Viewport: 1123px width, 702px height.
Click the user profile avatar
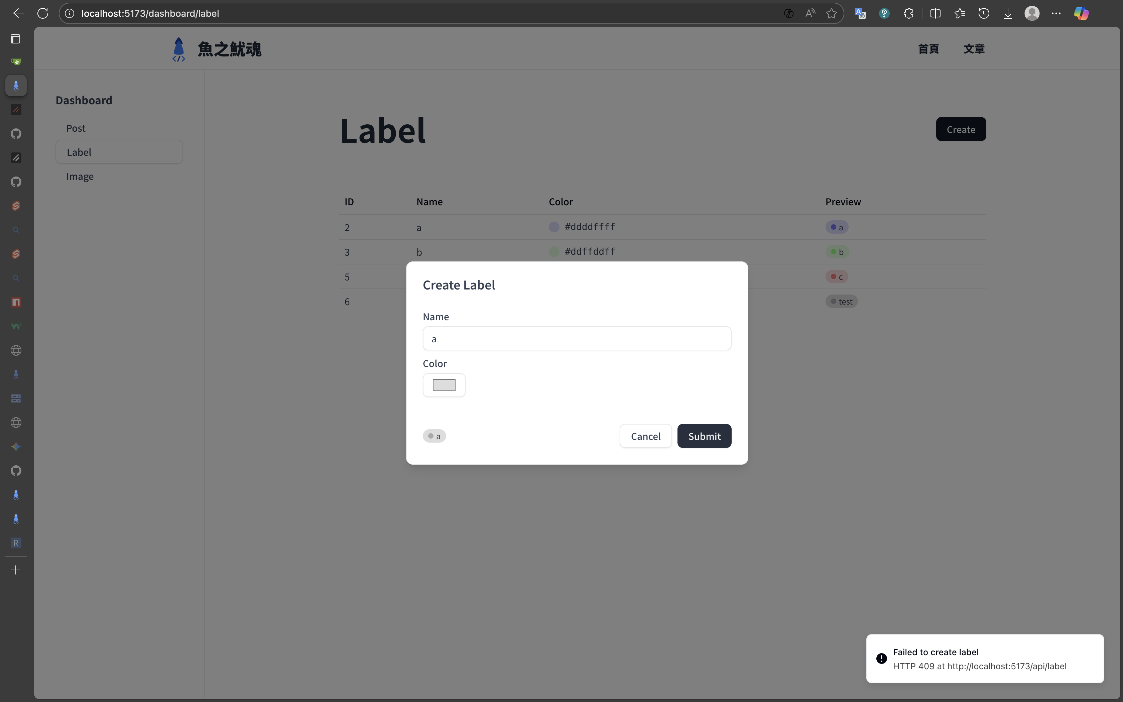(1031, 13)
